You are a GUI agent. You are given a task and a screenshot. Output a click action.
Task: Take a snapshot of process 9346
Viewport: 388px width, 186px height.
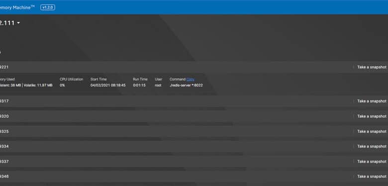[372, 177]
